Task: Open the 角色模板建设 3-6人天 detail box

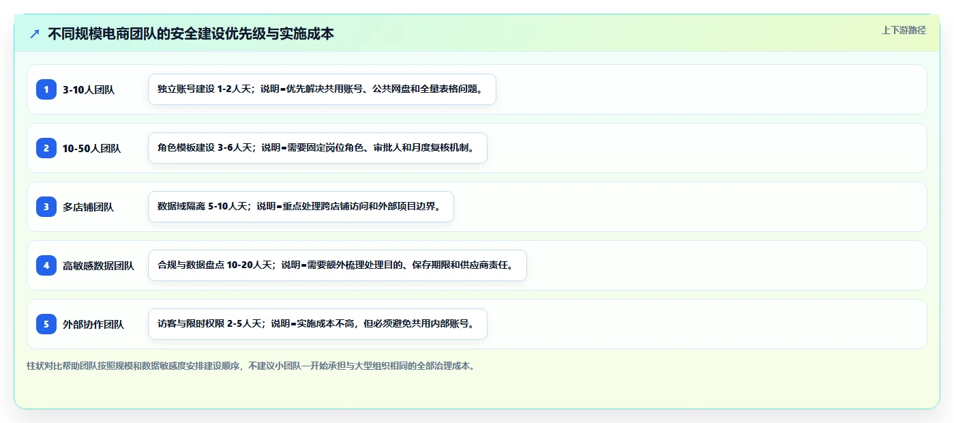Action: tap(318, 148)
